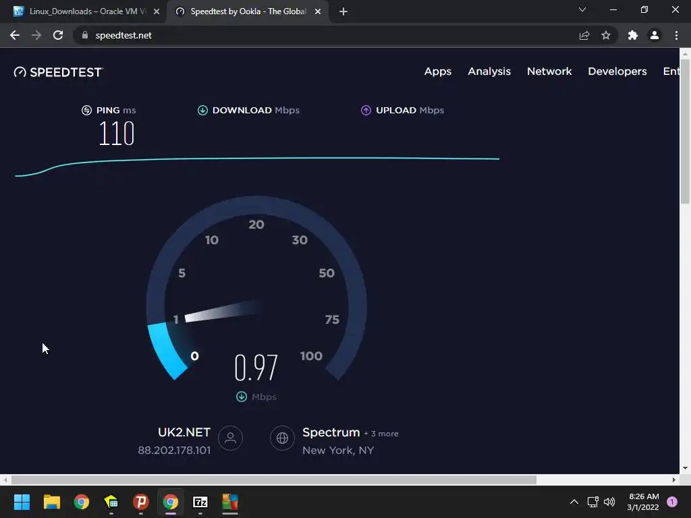
Task: Open the tab search chevron
Action: tap(582, 9)
